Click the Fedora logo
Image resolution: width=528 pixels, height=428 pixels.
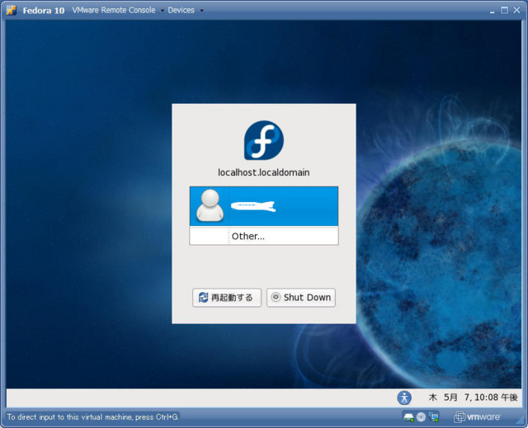pyautogui.click(x=264, y=140)
